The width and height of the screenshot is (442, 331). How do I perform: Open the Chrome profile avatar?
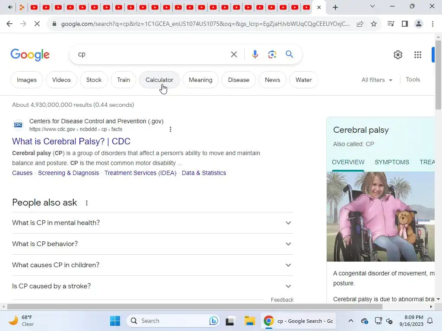tap(419, 24)
